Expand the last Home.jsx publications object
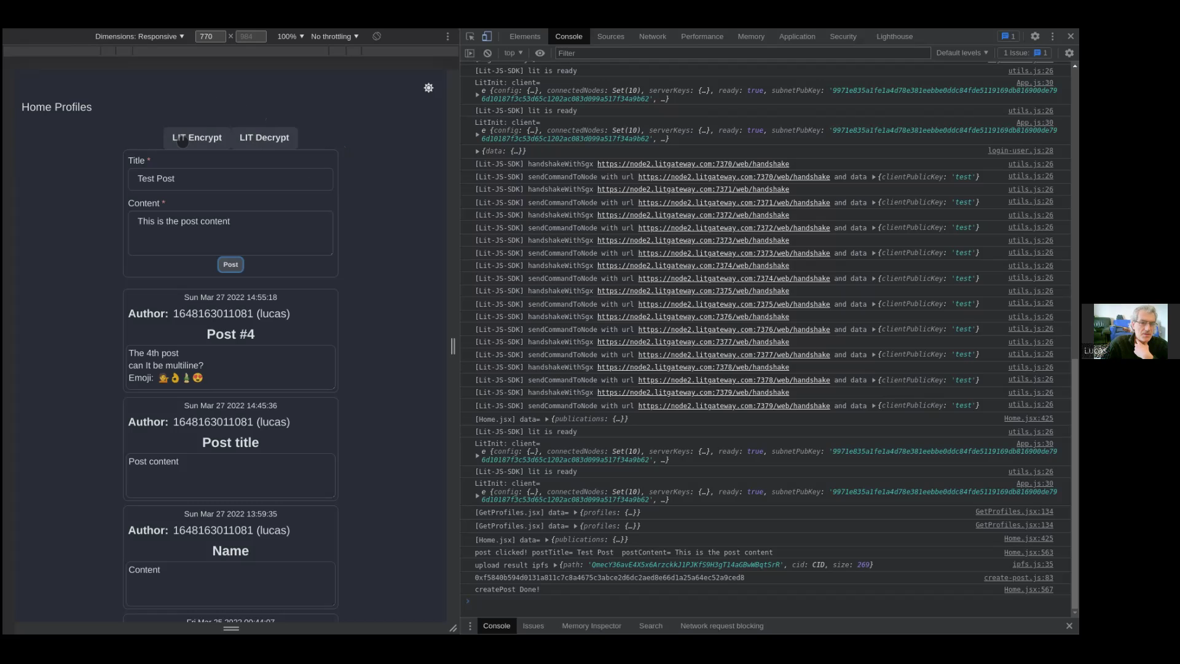The width and height of the screenshot is (1180, 664). pos(547,539)
